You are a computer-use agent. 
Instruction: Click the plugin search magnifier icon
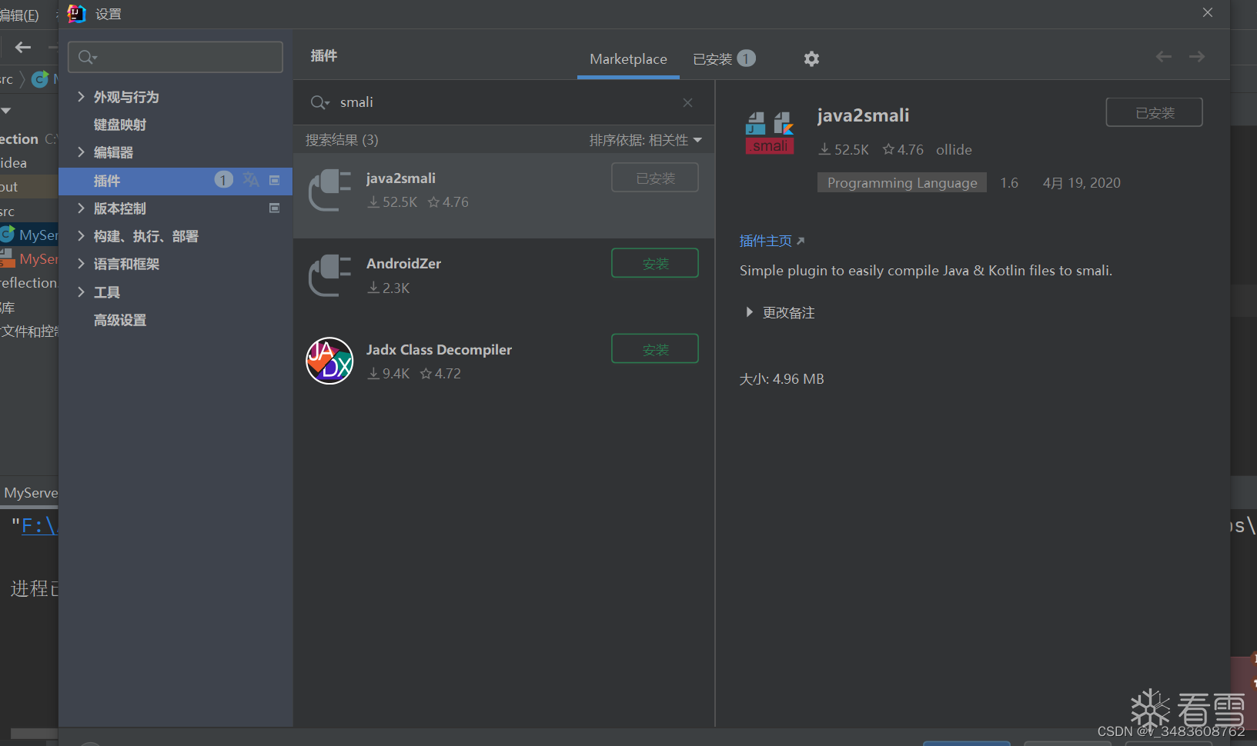click(319, 102)
